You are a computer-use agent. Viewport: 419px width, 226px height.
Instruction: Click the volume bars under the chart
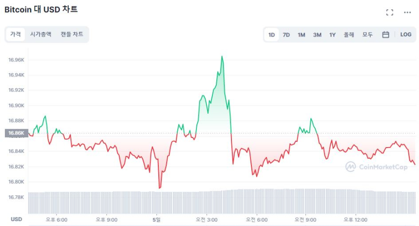pyautogui.click(x=219, y=201)
